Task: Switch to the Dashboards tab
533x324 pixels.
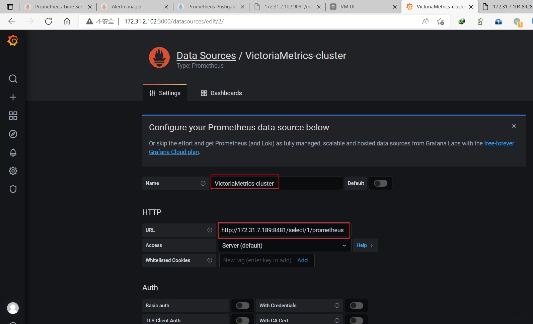Action: 221,93
